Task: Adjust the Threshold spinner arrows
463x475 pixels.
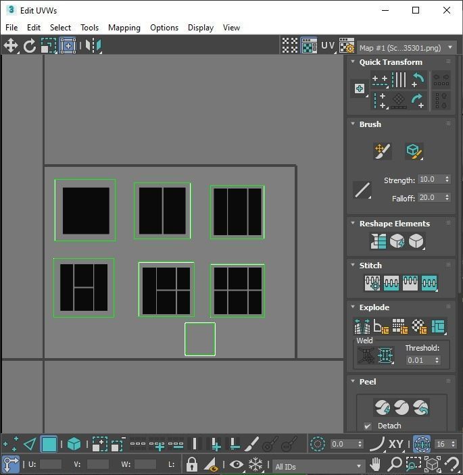Action: click(437, 360)
